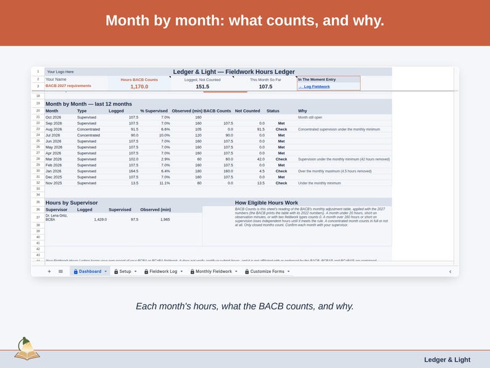The width and height of the screenshot is (490, 368).
Task: Switch to the Dashboard sheet tab
Action: (x=90, y=272)
